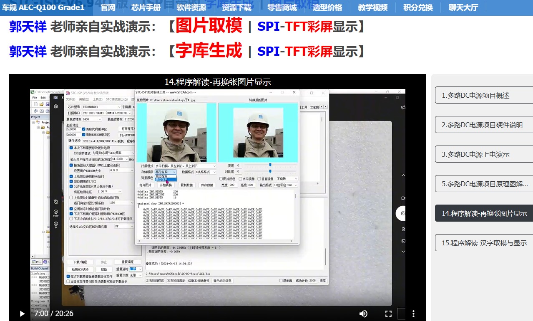533x321 pixels.
Task: Open the 数据格式 C表格格式 dropdown
Action: [x=206, y=172]
